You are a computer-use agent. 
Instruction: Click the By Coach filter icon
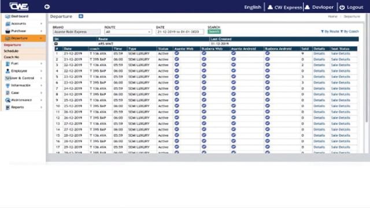342,31
